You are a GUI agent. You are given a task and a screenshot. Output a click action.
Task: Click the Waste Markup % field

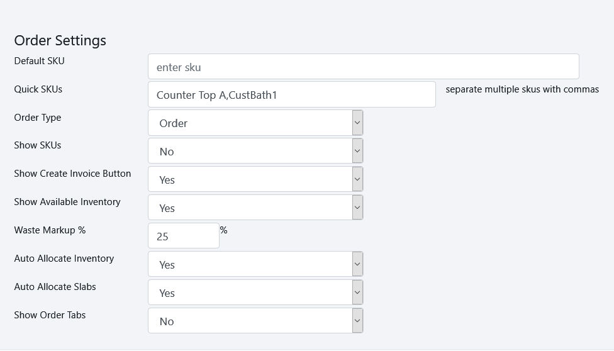(x=183, y=237)
